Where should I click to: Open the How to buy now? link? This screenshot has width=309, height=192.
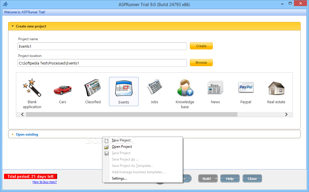tap(45, 182)
